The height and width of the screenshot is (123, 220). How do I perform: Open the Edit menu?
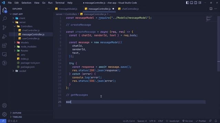click(16, 3)
